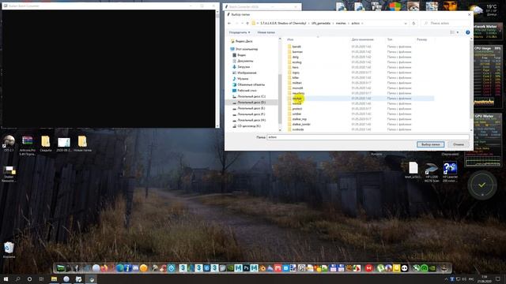Open Recycle Bin on the desktop
506x284 pixels.
9,250
